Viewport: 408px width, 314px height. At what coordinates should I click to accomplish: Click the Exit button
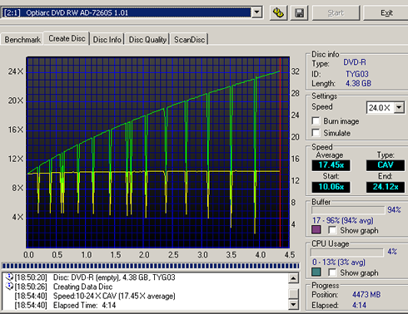386,12
